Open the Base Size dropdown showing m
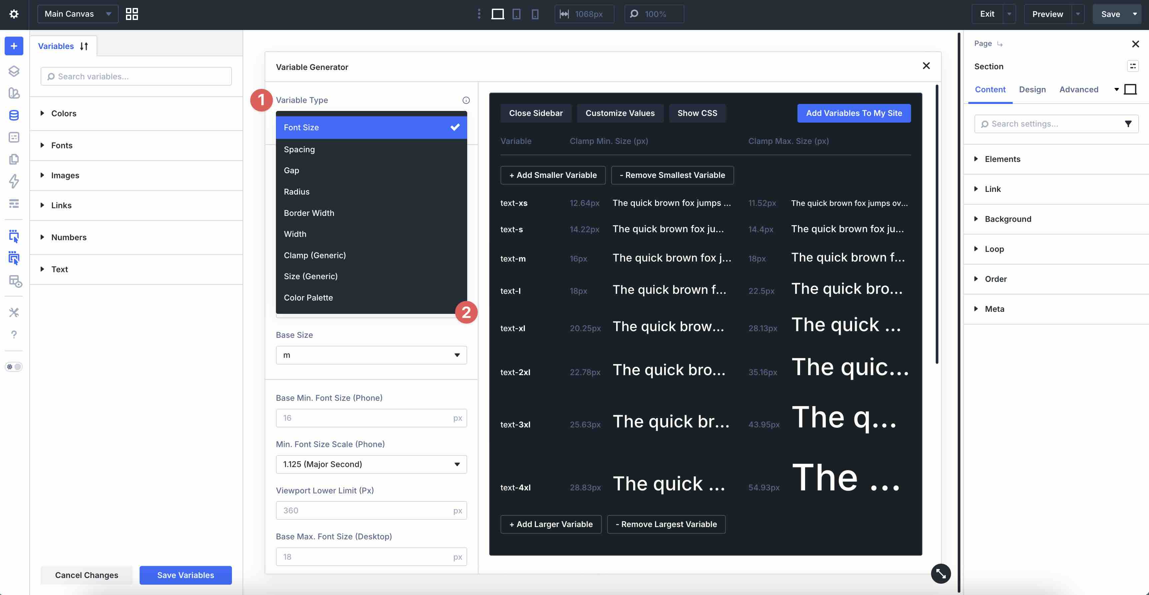Image resolution: width=1149 pixels, height=595 pixels. (371, 355)
